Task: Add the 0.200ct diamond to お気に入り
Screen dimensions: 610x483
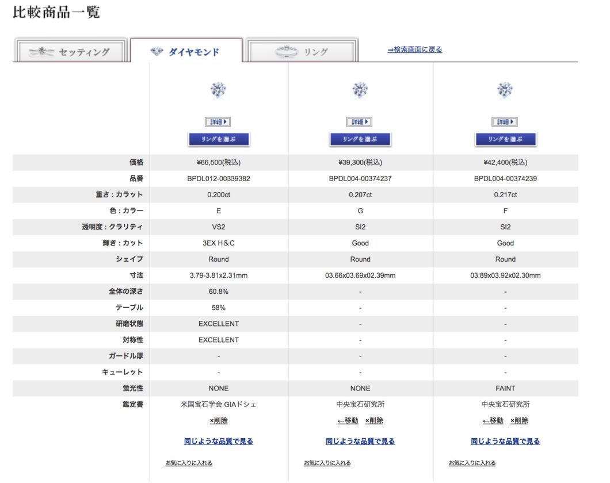Action: click(189, 463)
